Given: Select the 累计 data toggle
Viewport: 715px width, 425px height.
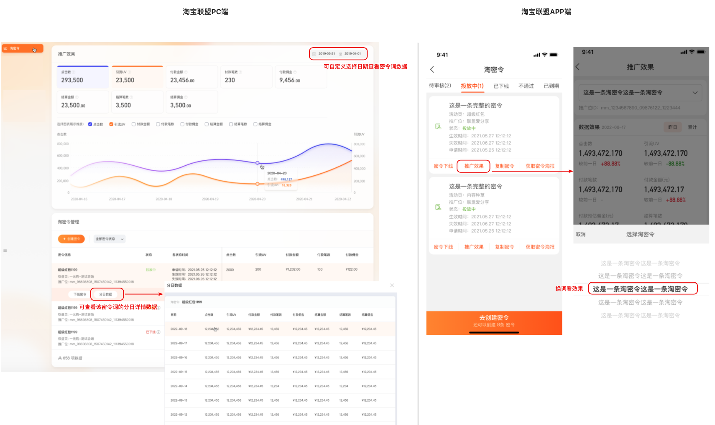Looking at the screenshot, I should [692, 127].
